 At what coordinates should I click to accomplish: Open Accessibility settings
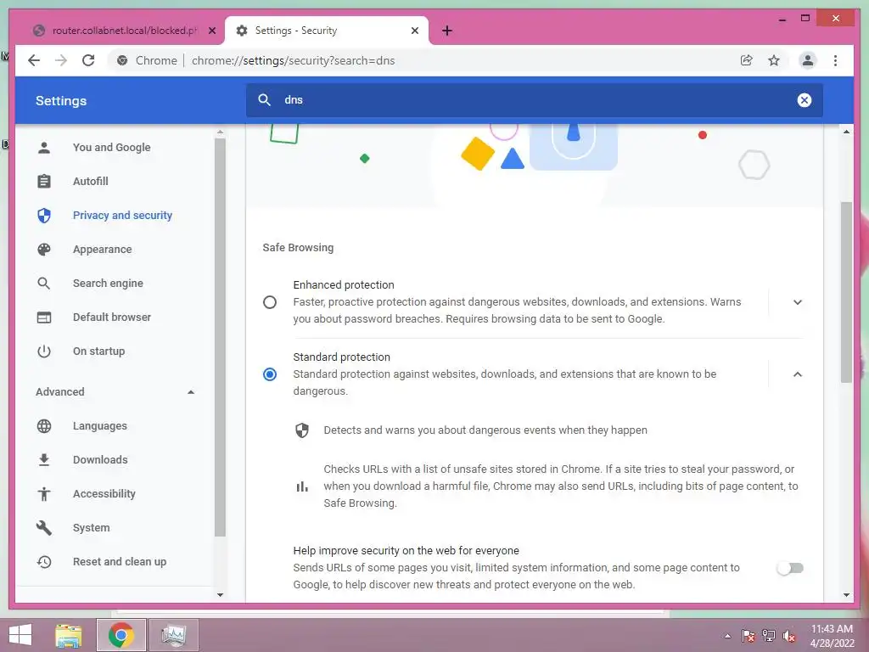104,494
